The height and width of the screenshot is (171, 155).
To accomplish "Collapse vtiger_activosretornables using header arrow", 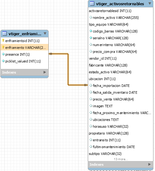I will click(x=150, y=3).
